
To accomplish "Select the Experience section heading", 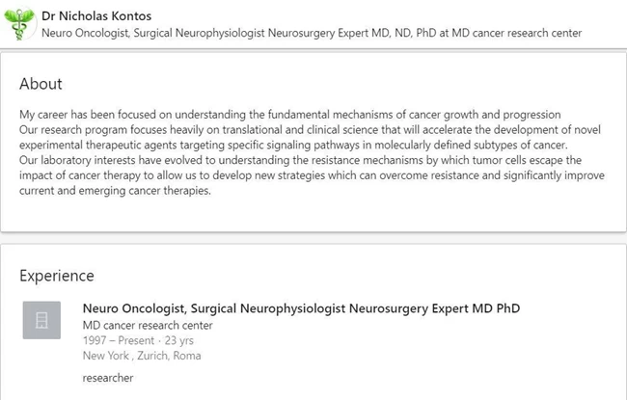I will coord(57,276).
